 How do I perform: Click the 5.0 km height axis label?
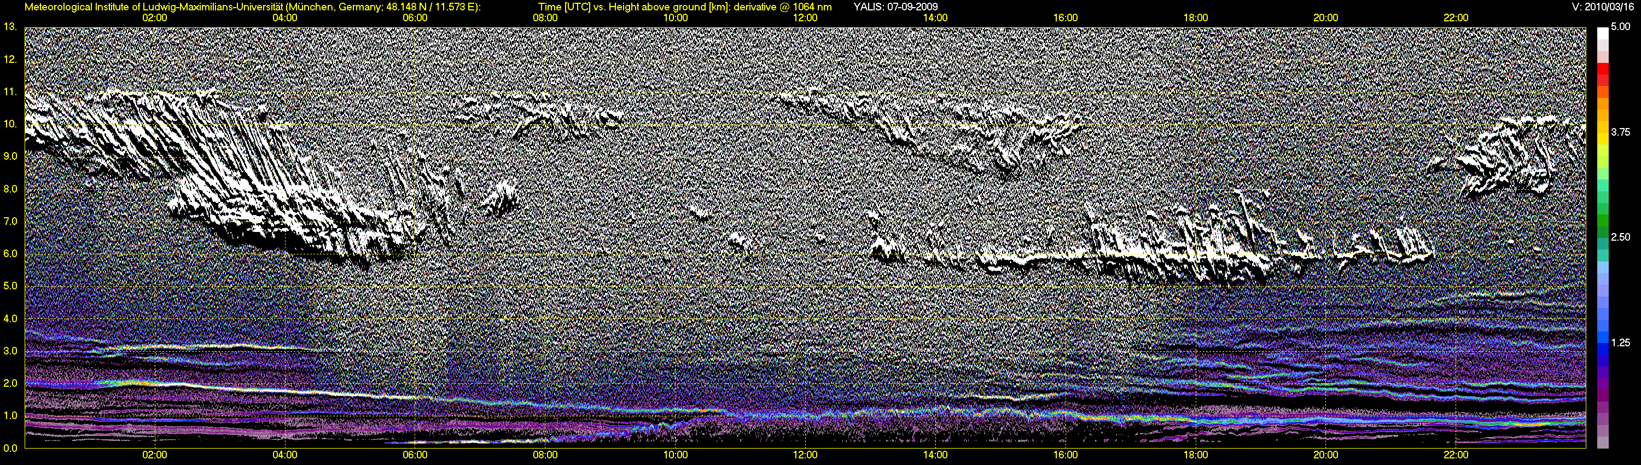tap(10, 286)
